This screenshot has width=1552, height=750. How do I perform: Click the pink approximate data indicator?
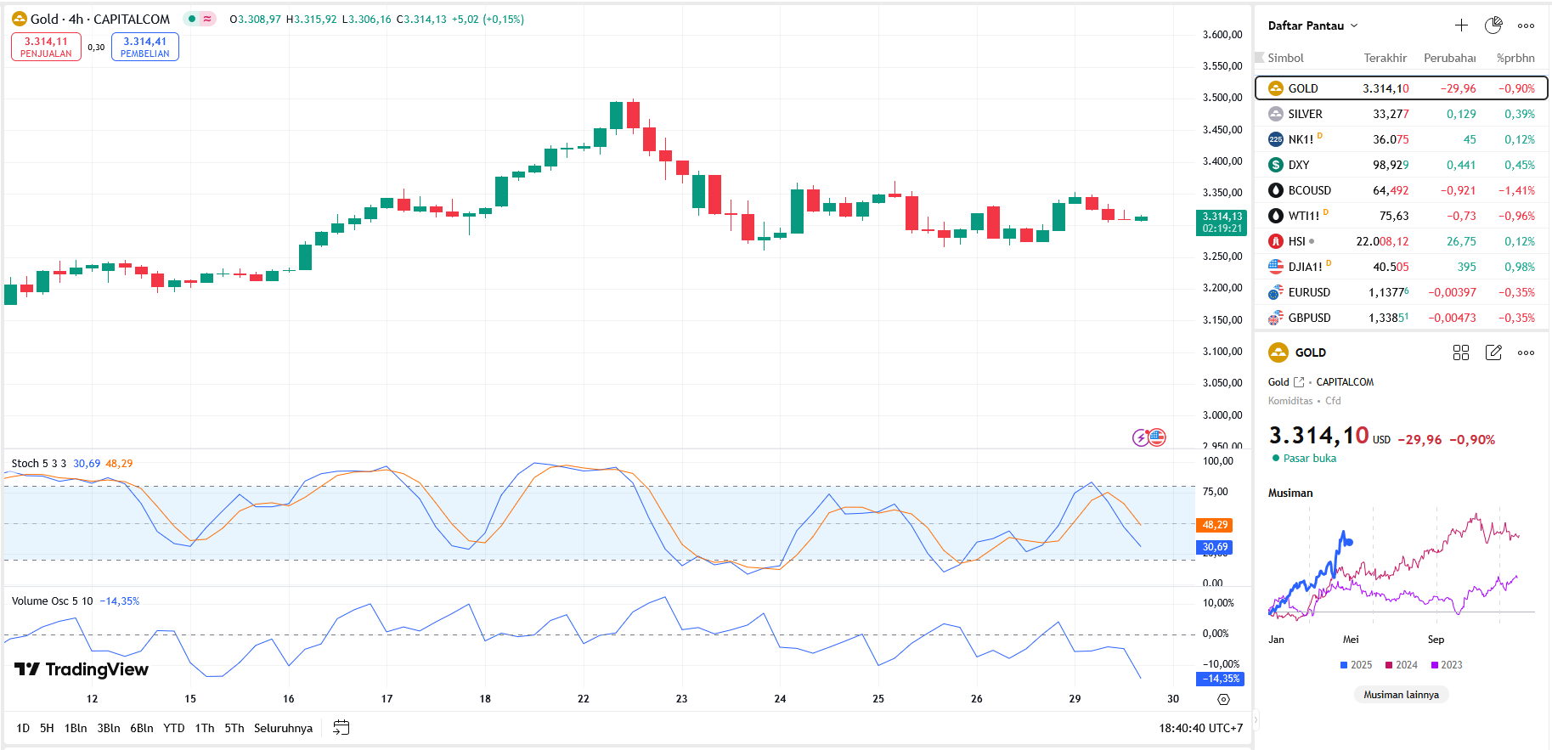point(207,19)
